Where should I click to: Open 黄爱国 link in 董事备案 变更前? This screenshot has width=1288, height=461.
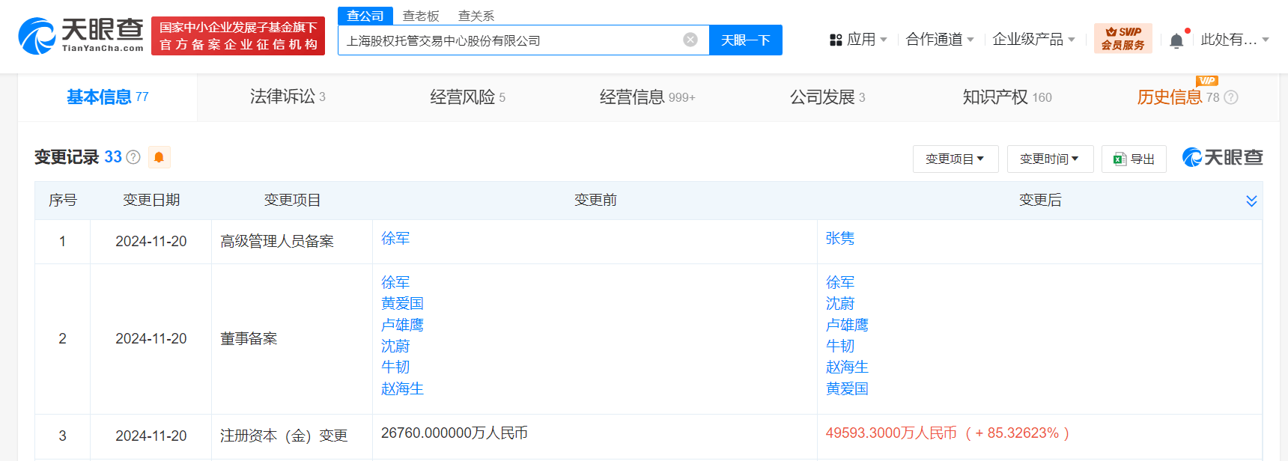[402, 303]
